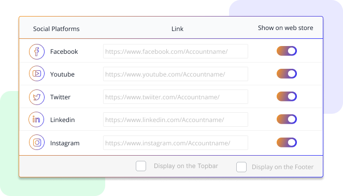Switch off Twitter web store toggle
This screenshot has height=196, width=343.
pos(287,97)
